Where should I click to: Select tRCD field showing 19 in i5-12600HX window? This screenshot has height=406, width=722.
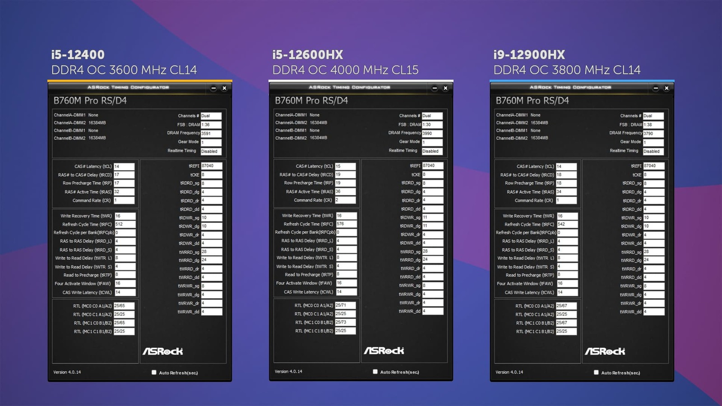pyautogui.click(x=345, y=174)
